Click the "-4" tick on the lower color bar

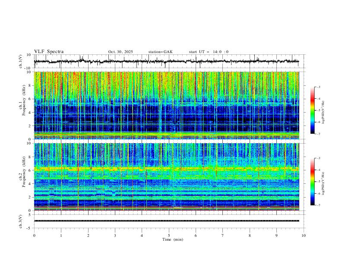[318, 170]
